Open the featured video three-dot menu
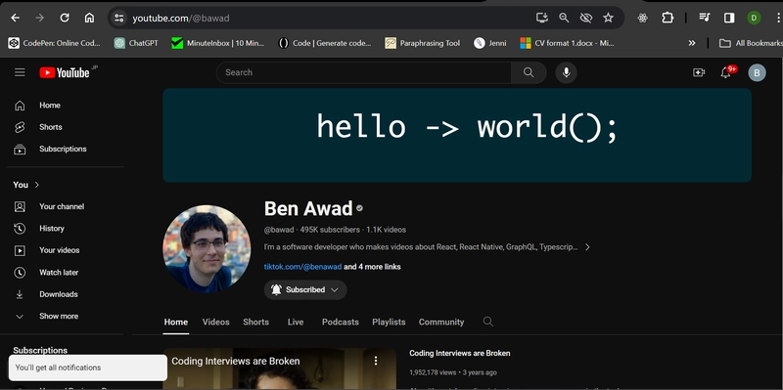 pyautogui.click(x=376, y=361)
